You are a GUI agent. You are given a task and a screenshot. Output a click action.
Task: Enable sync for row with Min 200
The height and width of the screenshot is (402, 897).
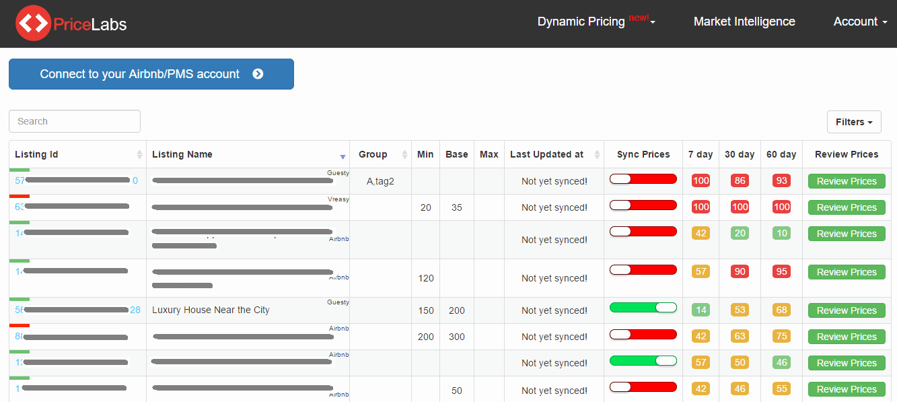[643, 334]
